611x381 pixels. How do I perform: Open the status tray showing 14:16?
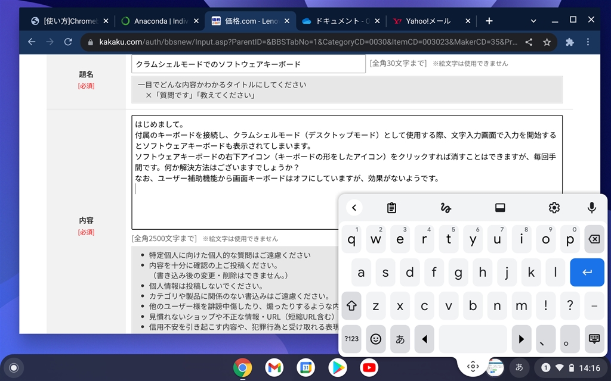[570, 367]
